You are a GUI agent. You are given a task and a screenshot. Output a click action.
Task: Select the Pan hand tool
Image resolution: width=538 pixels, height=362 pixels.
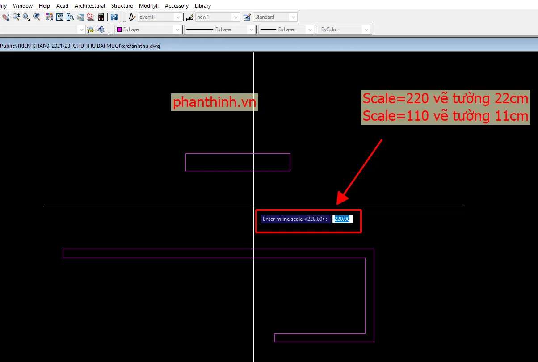tap(6, 17)
